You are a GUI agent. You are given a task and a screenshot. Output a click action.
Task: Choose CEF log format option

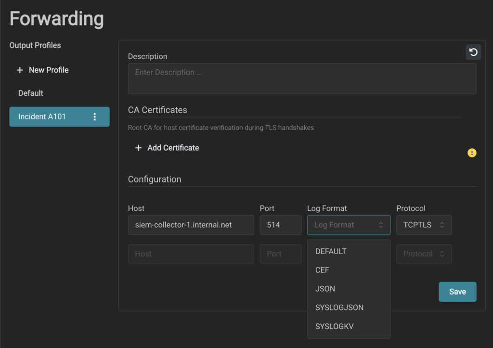click(322, 270)
